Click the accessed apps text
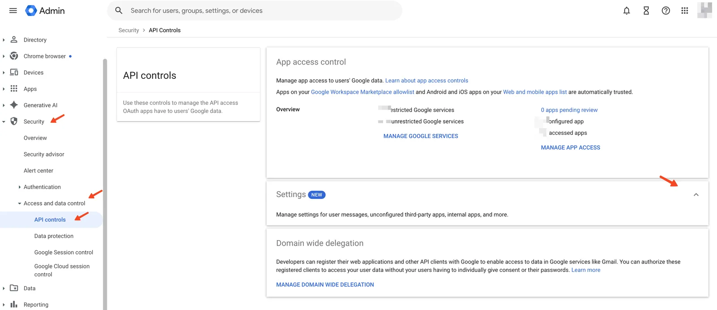Screen dimensions: 717x310 568,133
